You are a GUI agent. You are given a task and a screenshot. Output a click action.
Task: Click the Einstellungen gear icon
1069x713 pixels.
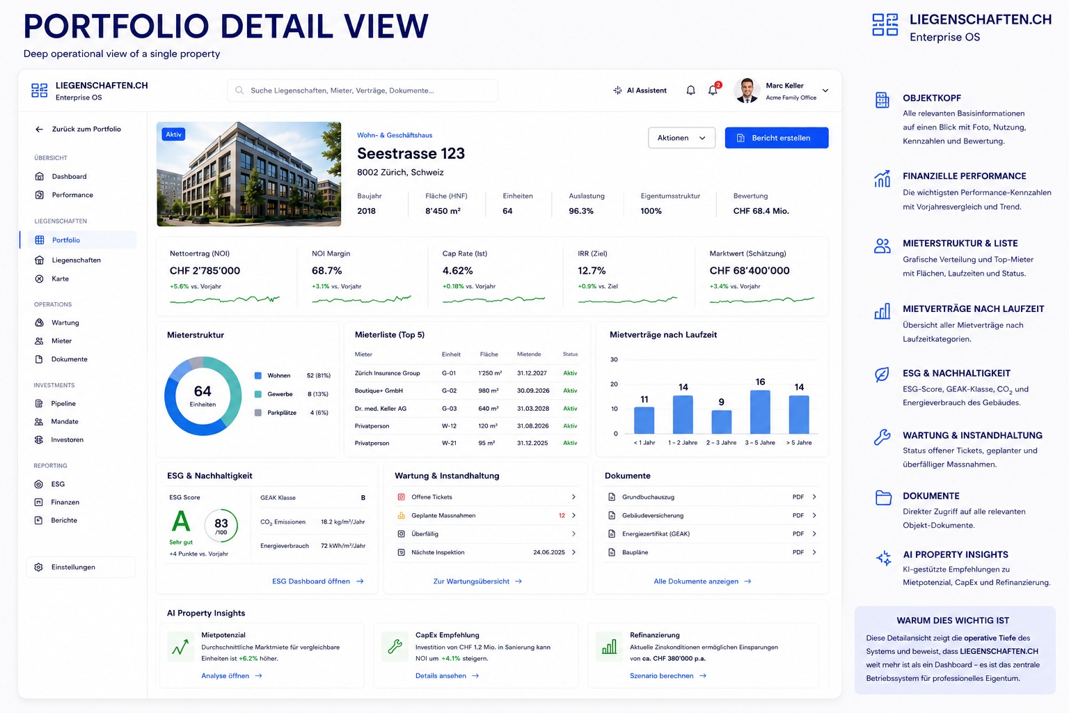coord(39,567)
